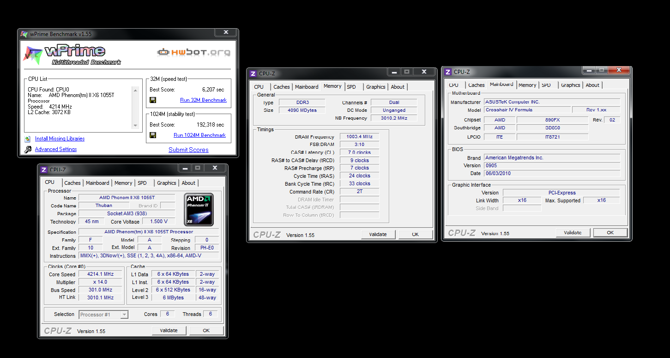Click BIOS Date 06/03/2010

[552, 173]
